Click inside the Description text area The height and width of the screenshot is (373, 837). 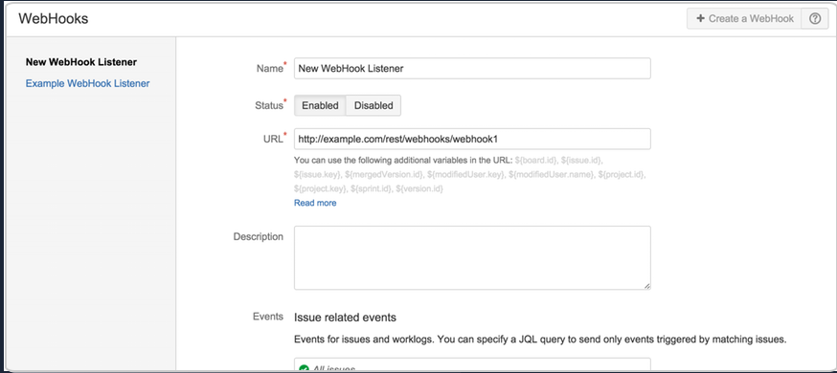pos(472,258)
